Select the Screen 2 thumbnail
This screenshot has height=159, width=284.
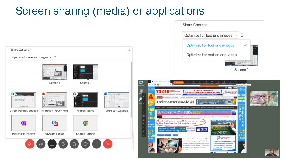86,72
